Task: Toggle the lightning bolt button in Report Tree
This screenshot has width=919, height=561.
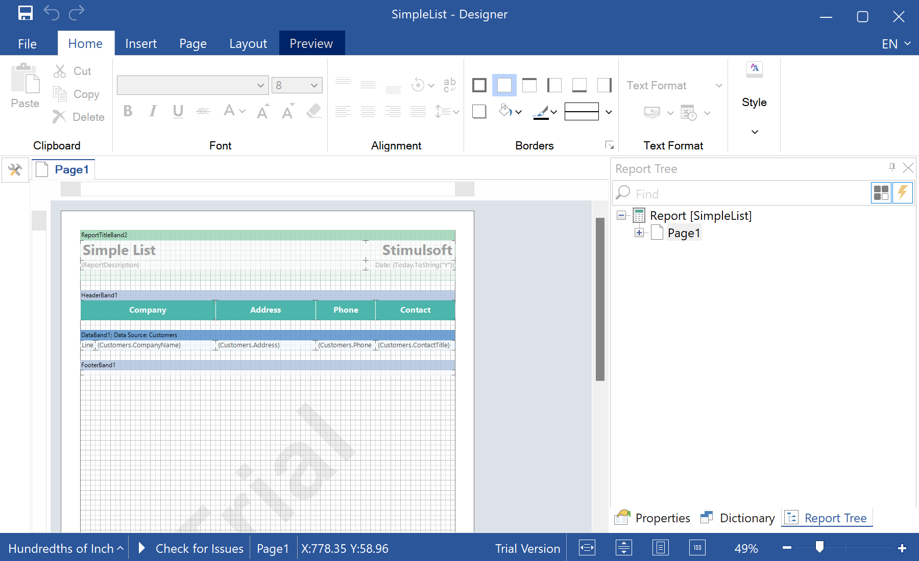Action: point(903,193)
